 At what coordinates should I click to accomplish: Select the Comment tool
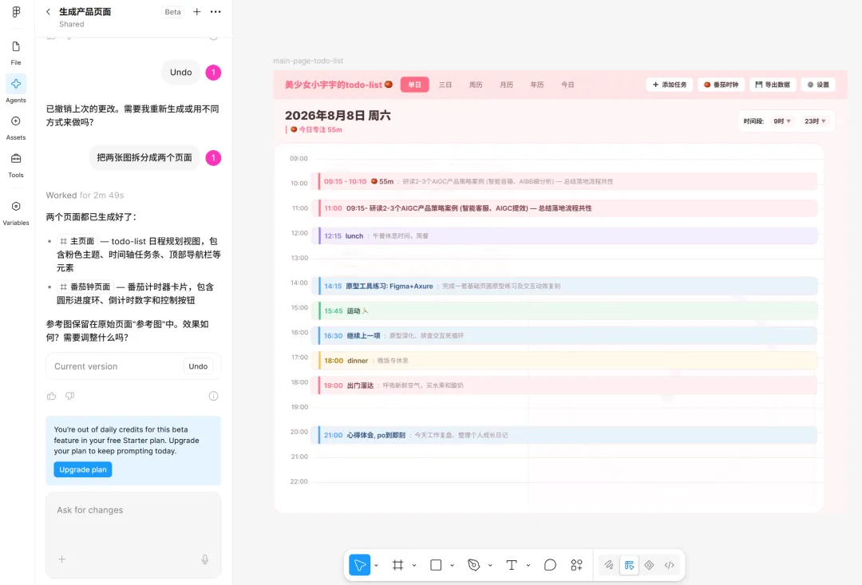pyautogui.click(x=550, y=565)
